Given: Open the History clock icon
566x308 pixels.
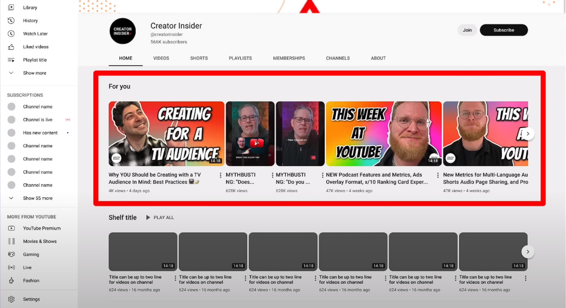Looking at the screenshot, I should tap(11, 21).
